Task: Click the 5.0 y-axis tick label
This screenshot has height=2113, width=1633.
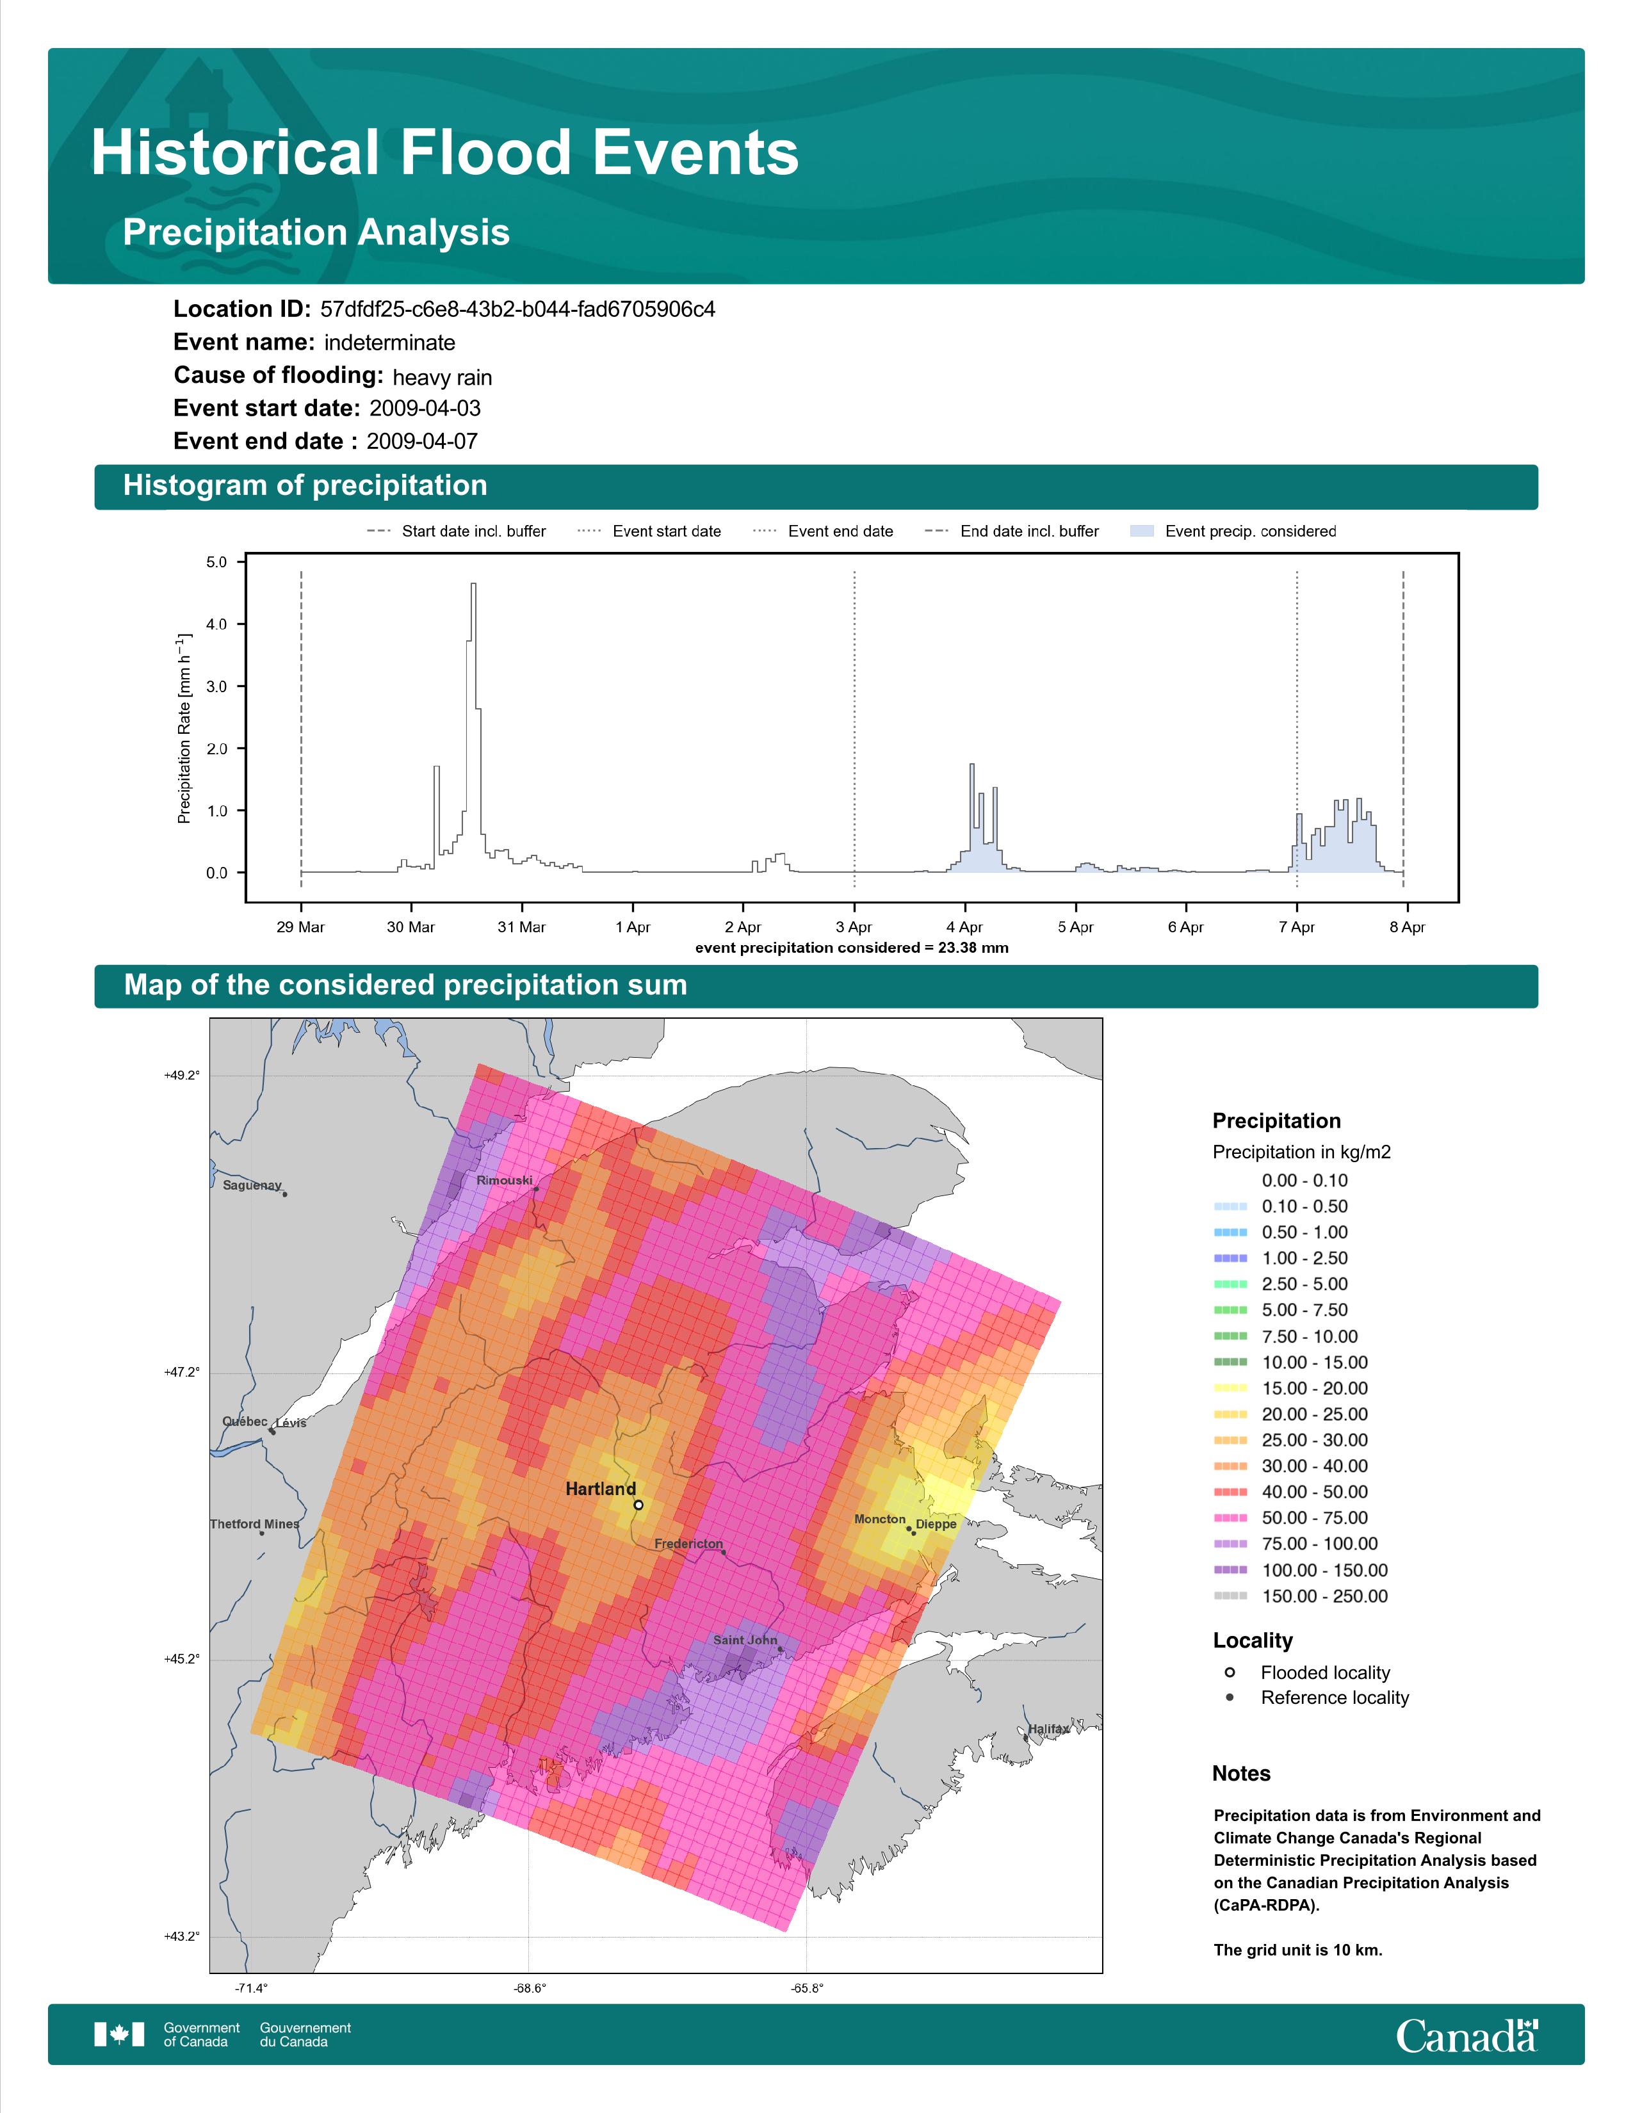Action: (216, 562)
